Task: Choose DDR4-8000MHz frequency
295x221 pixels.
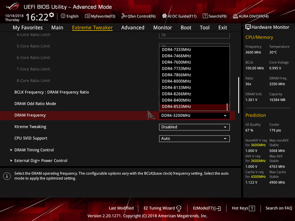Action: click(x=194, y=81)
